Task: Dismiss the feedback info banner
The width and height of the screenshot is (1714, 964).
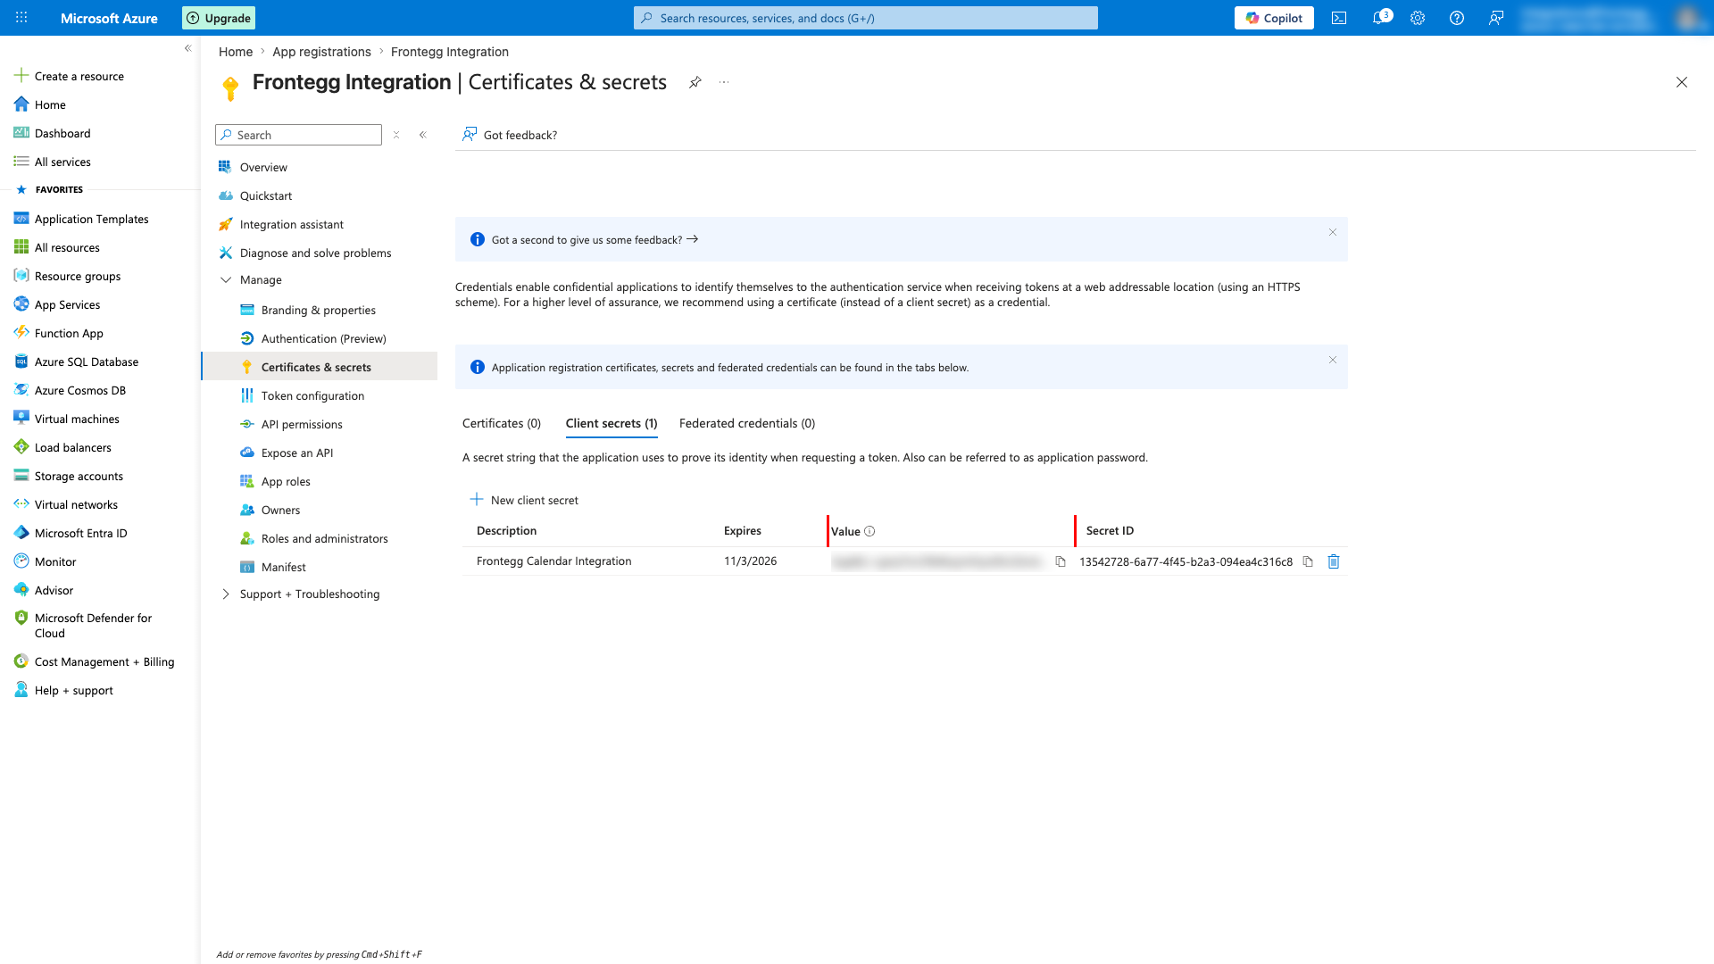Action: click(1333, 232)
